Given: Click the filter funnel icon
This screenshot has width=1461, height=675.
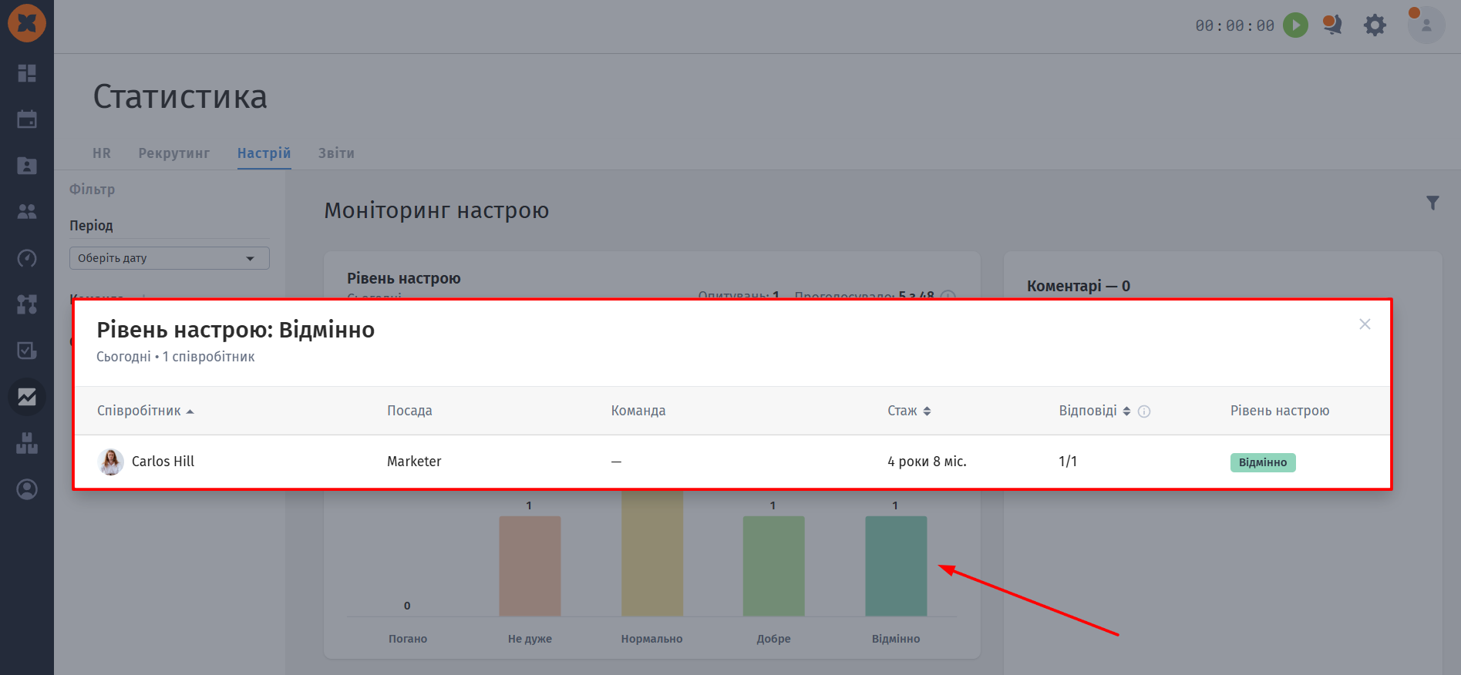Looking at the screenshot, I should 1432,203.
